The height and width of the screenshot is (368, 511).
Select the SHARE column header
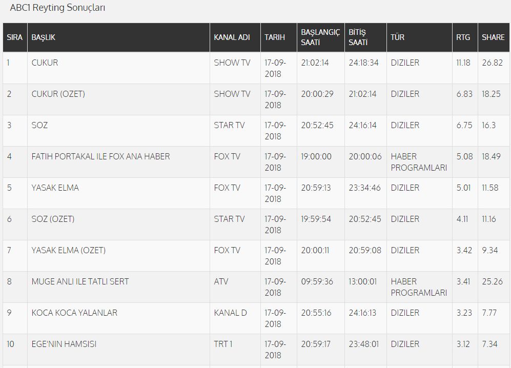tap(494, 37)
